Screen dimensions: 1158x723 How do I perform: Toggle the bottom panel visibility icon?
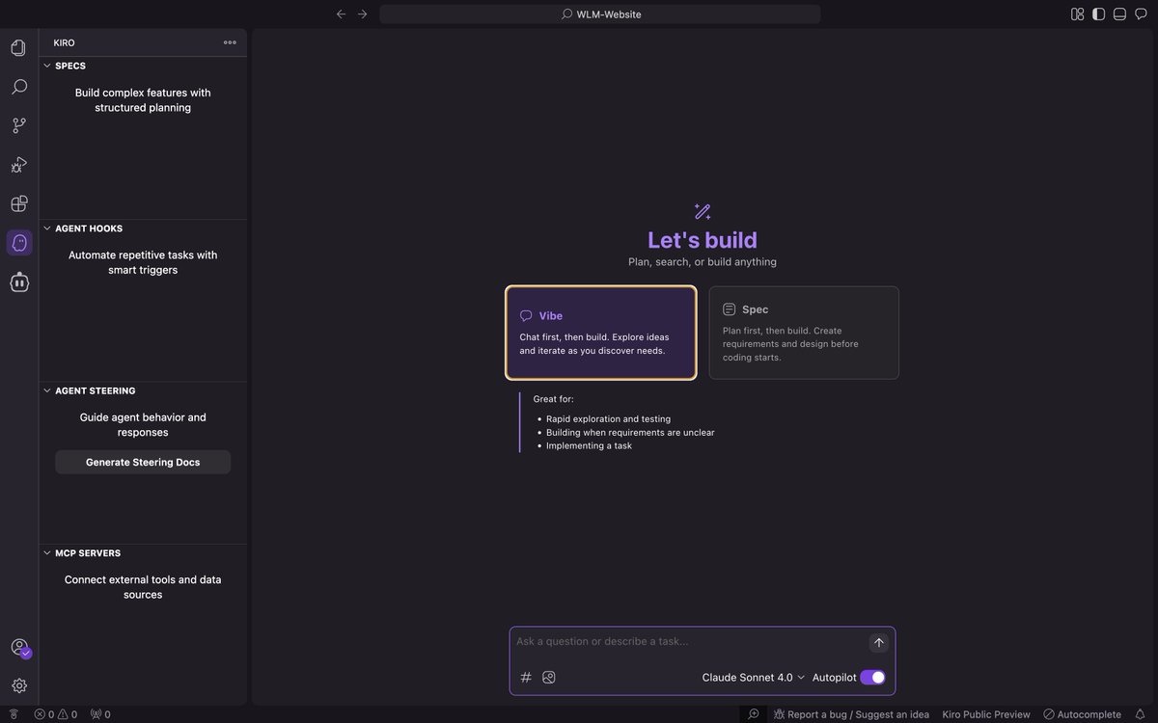click(1119, 13)
